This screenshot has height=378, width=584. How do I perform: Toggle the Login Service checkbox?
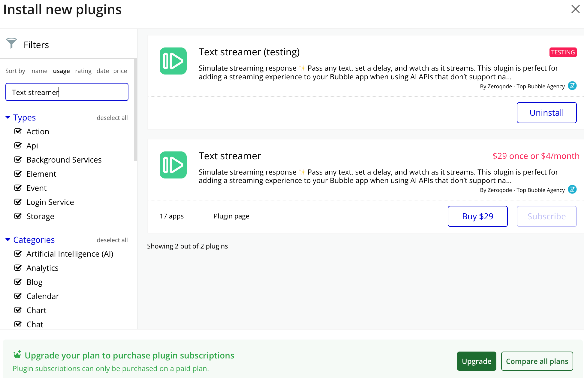(x=18, y=202)
